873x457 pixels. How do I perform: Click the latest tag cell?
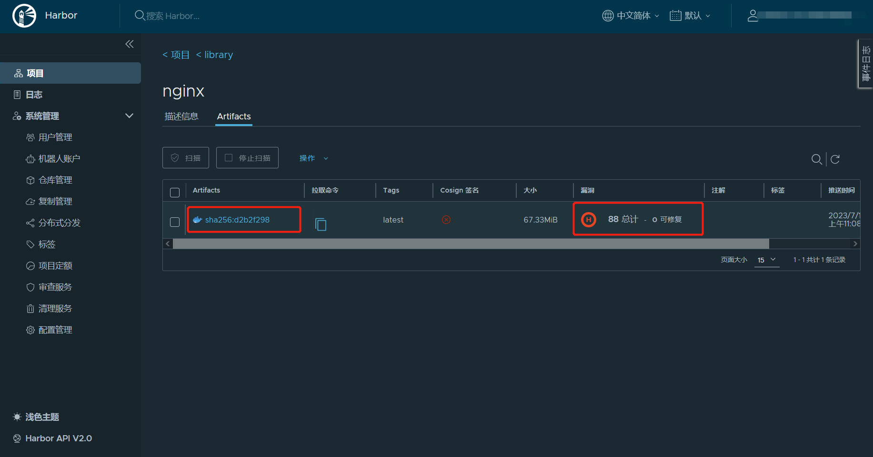pos(393,220)
